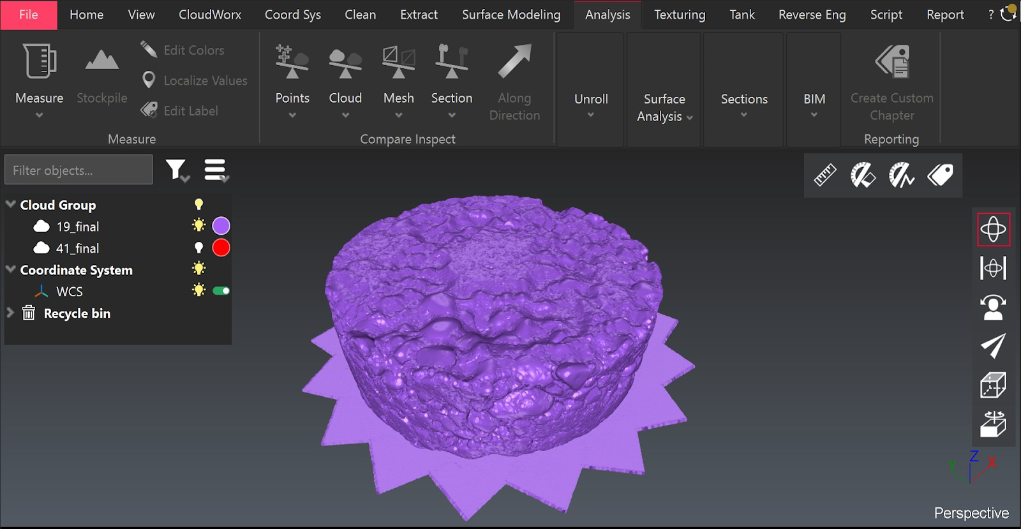
Task: Open the Cloud compare dropdown arrow
Action: (345, 115)
